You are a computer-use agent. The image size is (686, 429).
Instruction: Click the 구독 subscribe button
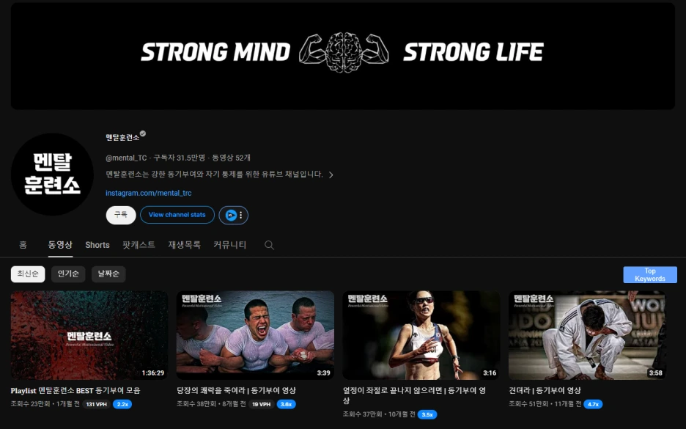click(121, 215)
